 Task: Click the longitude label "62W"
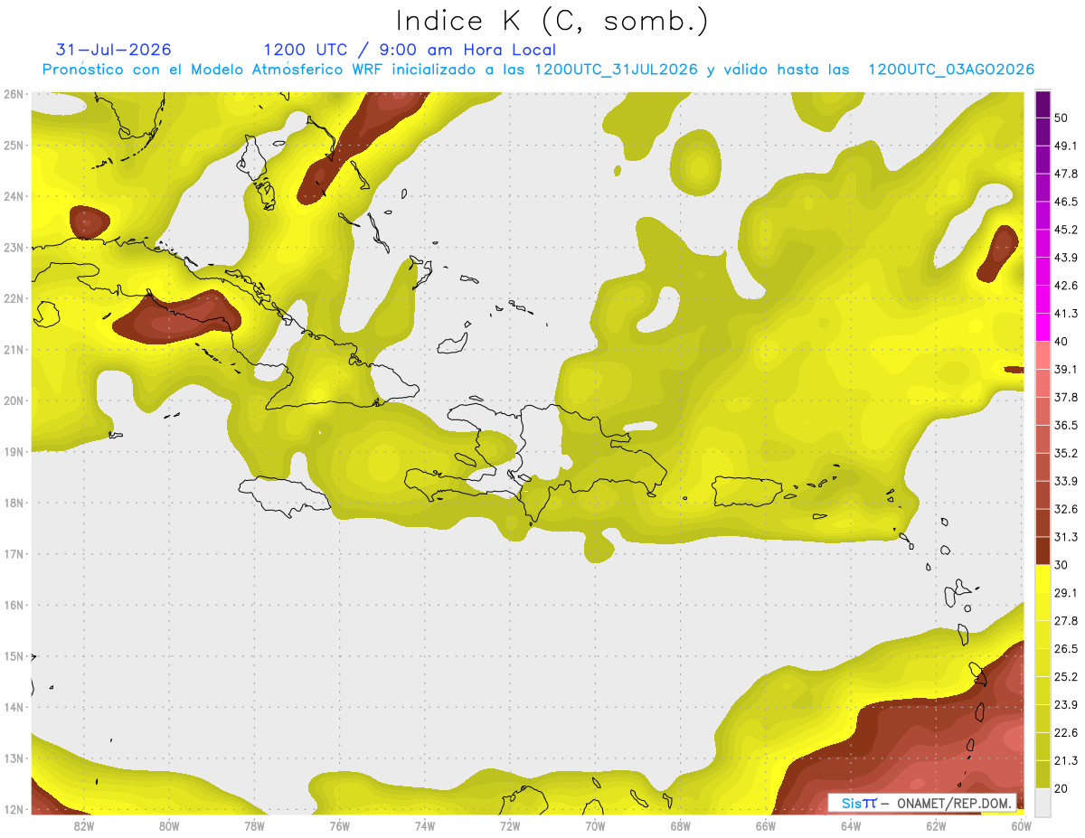click(936, 826)
